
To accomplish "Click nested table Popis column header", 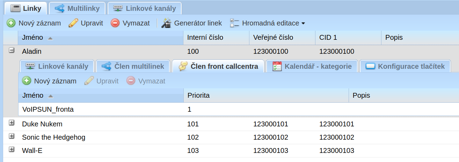I will (404, 95).
